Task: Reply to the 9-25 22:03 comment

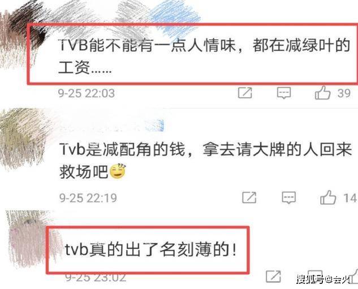Action: [x=284, y=93]
